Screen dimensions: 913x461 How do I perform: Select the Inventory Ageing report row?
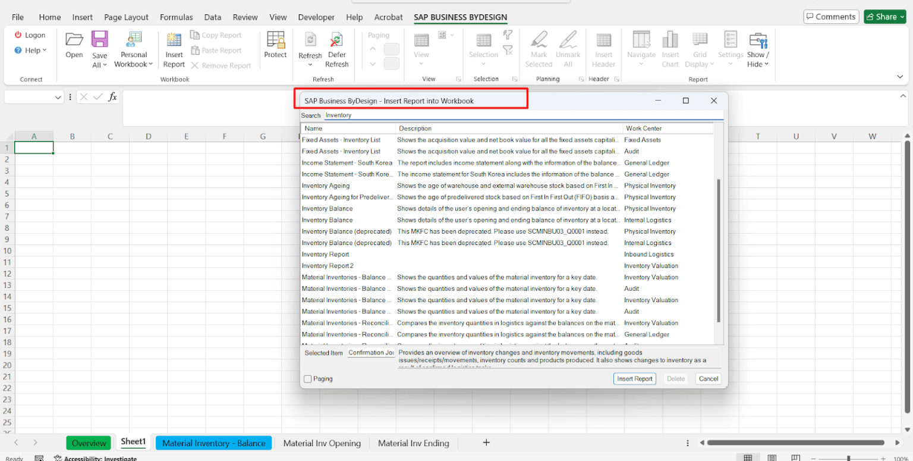click(507, 186)
